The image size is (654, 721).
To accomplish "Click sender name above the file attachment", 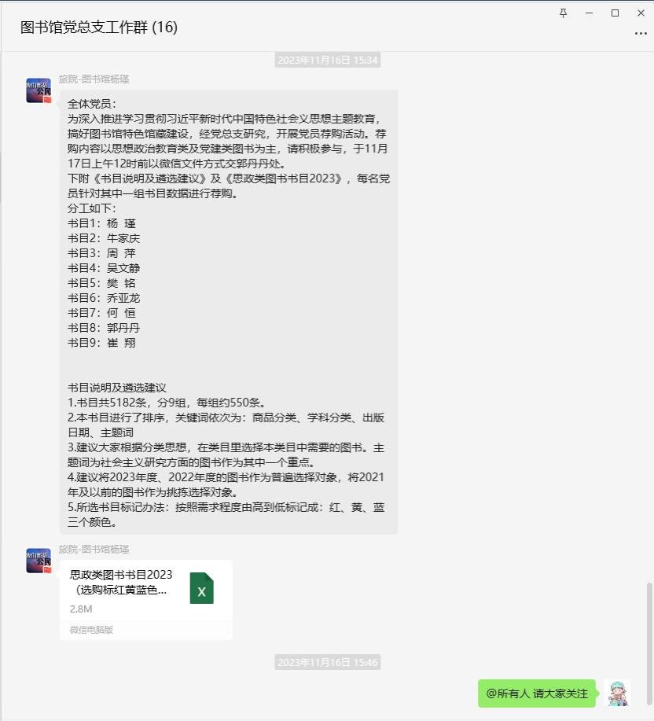I will click(94, 549).
